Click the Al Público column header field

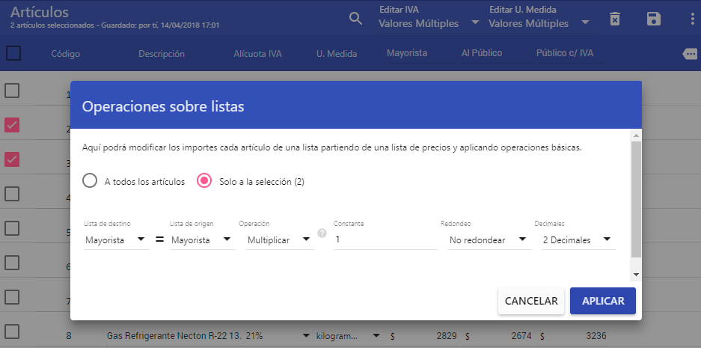point(496,53)
